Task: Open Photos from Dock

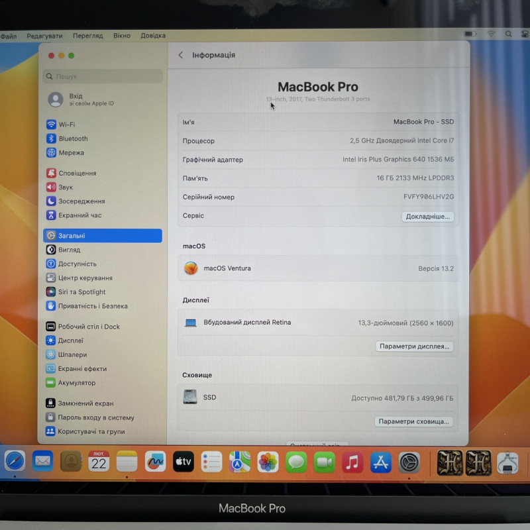Action: pos(268,462)
